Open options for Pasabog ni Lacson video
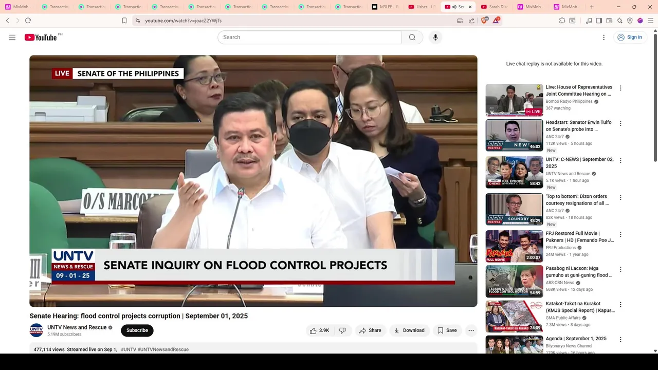 pyautogui.click(x=620, y=269)
